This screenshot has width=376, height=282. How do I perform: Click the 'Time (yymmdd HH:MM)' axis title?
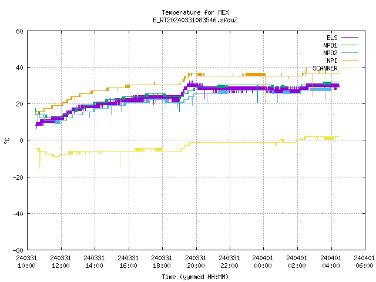click(195, 277)
